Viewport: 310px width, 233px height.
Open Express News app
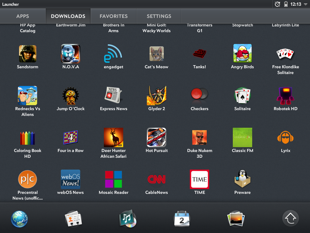[113, 95]
